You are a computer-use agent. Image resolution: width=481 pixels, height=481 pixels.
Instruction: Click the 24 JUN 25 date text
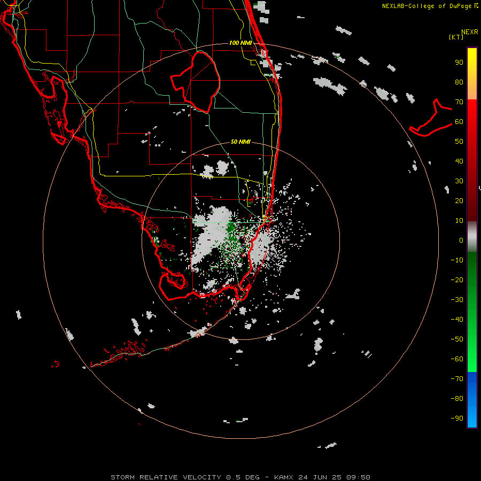320,477
